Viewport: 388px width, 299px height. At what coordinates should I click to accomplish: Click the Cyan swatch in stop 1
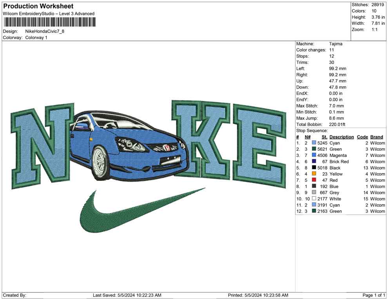pyautogui.click(x=314, y=143)
